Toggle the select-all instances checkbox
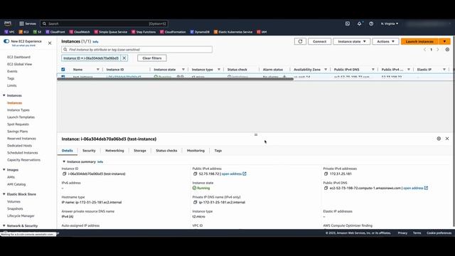The width and height of the screenshot is (455, 256). point(63,70)
